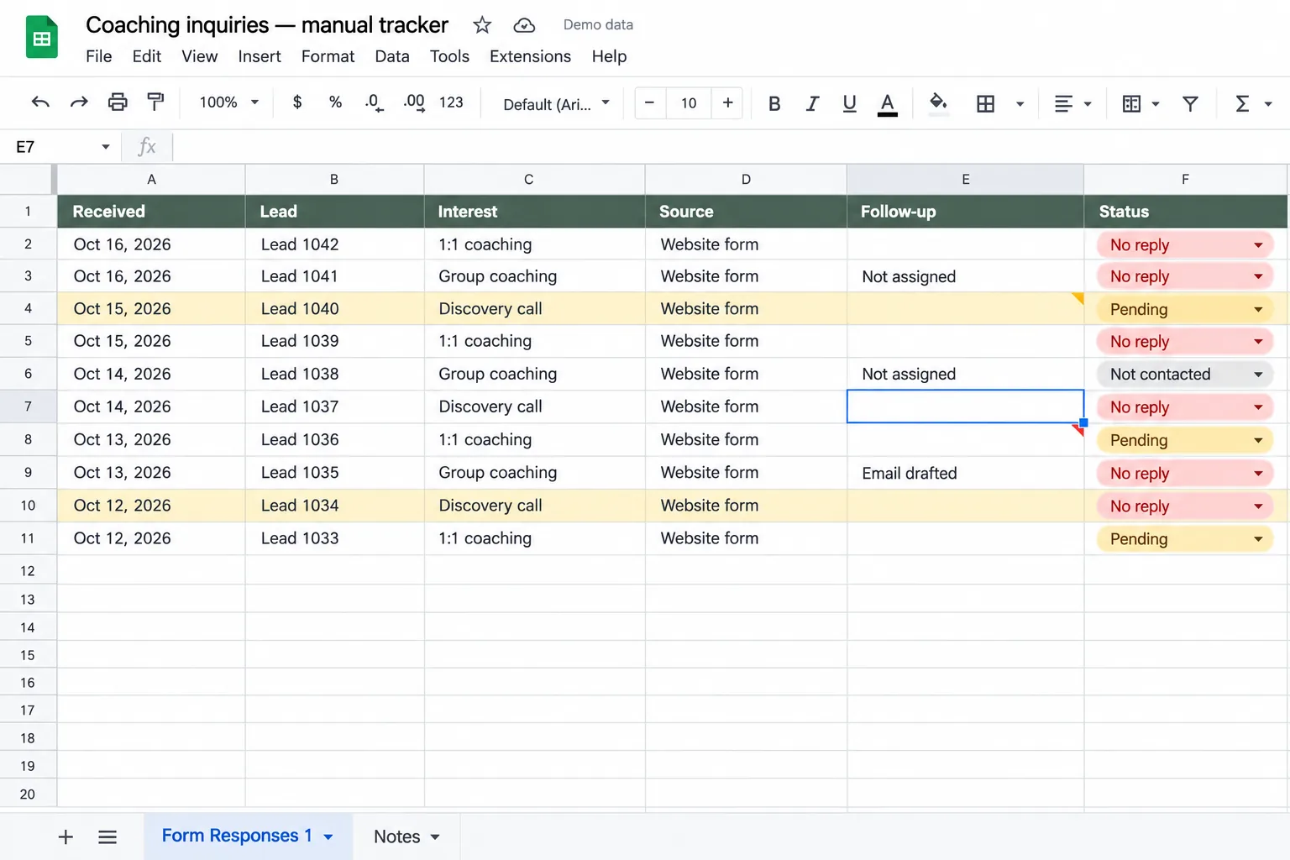Format as percent

(x=335, y=102)
